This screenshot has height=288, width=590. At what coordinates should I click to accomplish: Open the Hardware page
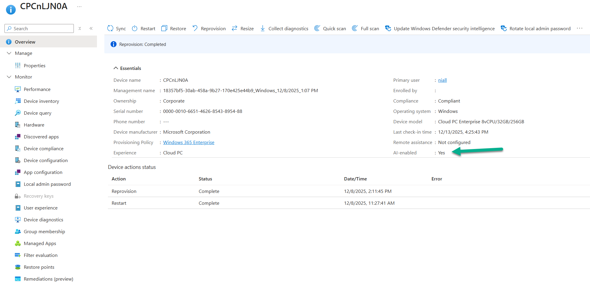point(34,125)
